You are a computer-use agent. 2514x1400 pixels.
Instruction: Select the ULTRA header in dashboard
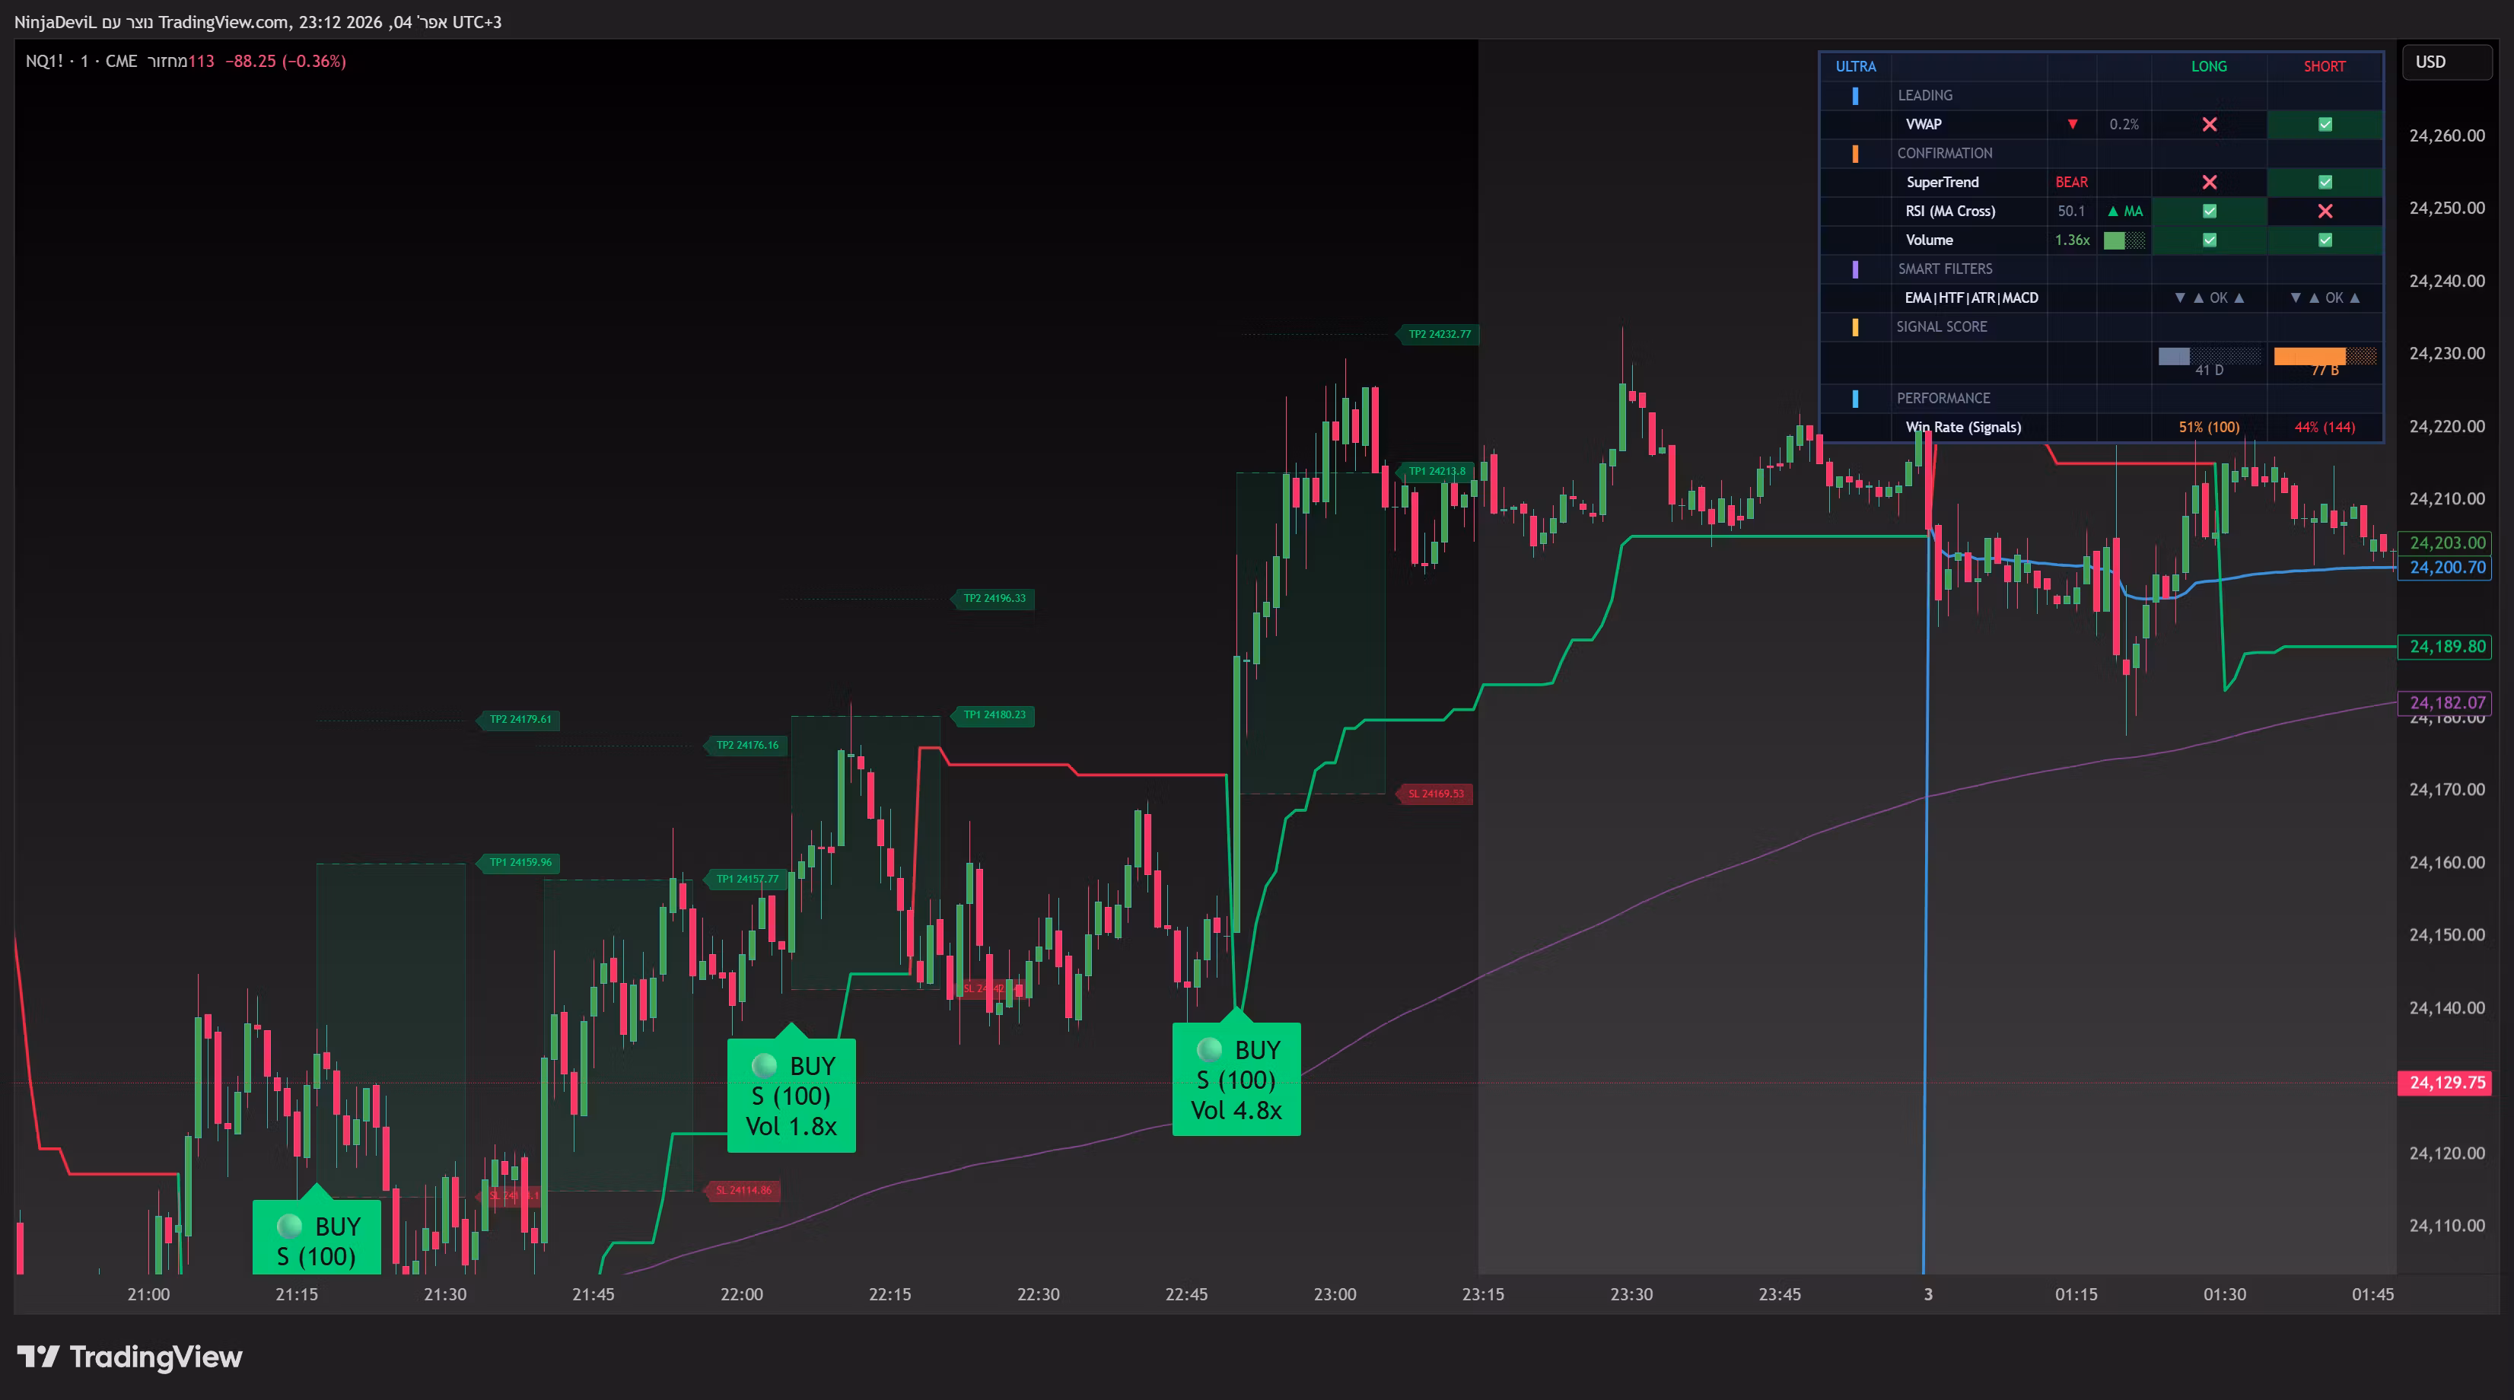tap(1855, 66)
